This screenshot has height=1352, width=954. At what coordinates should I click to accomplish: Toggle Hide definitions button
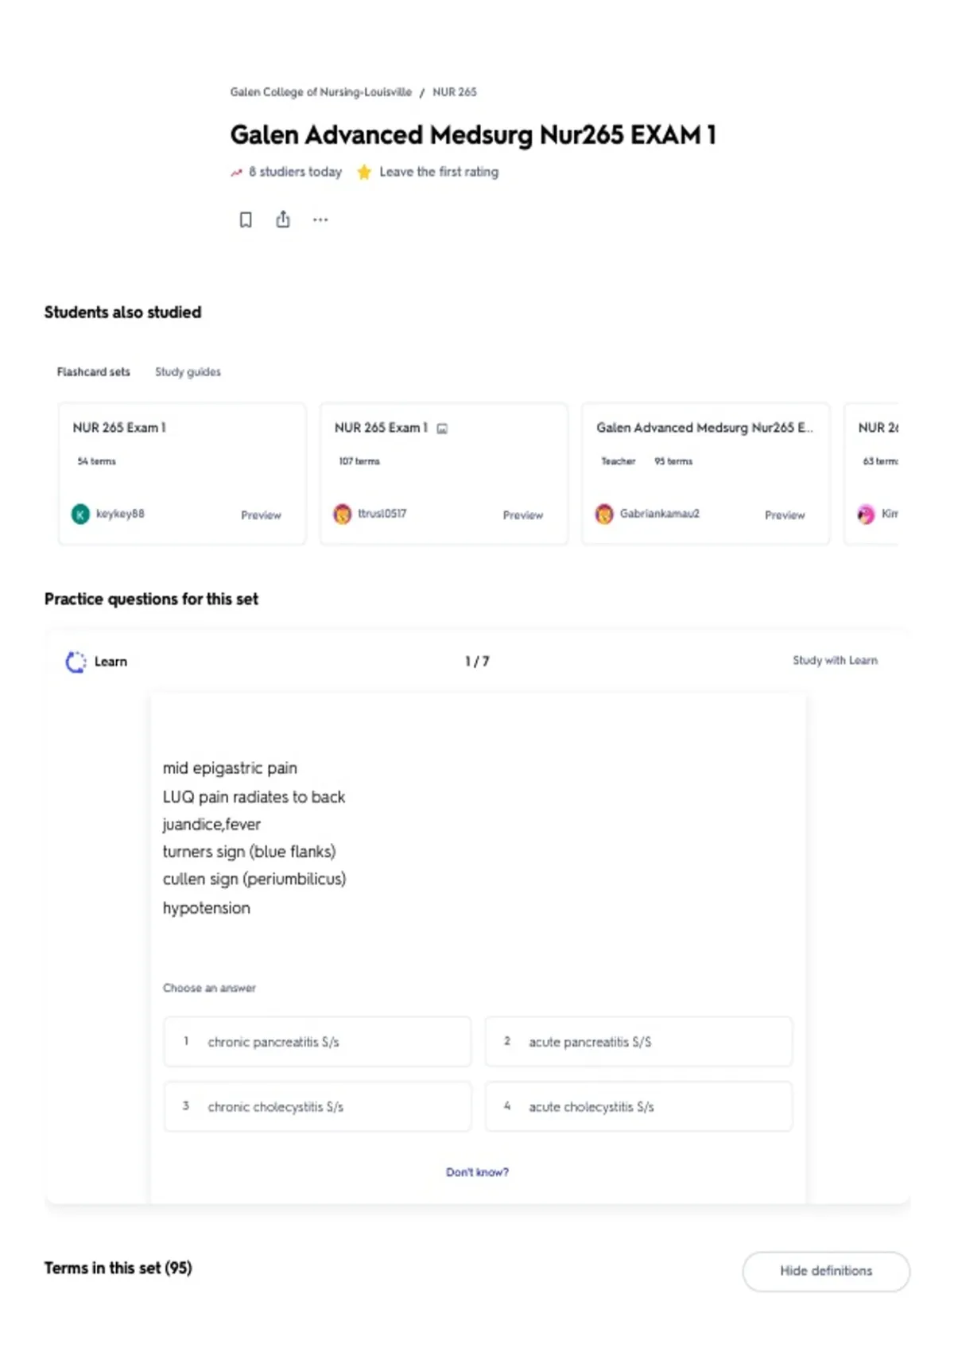pos(826,1271)
